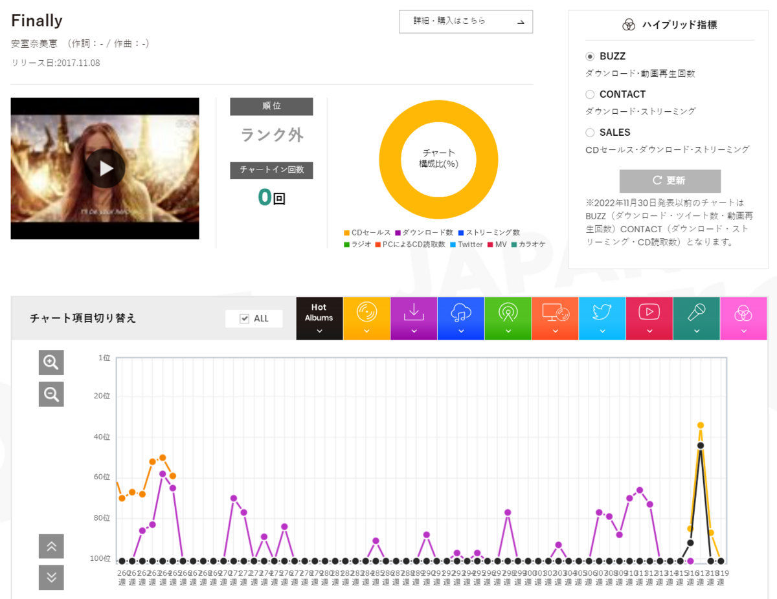Viewport: 777px width, 599px height.
Task: Click the CDセールス legend swatch
Action: (x=346, y=233)
